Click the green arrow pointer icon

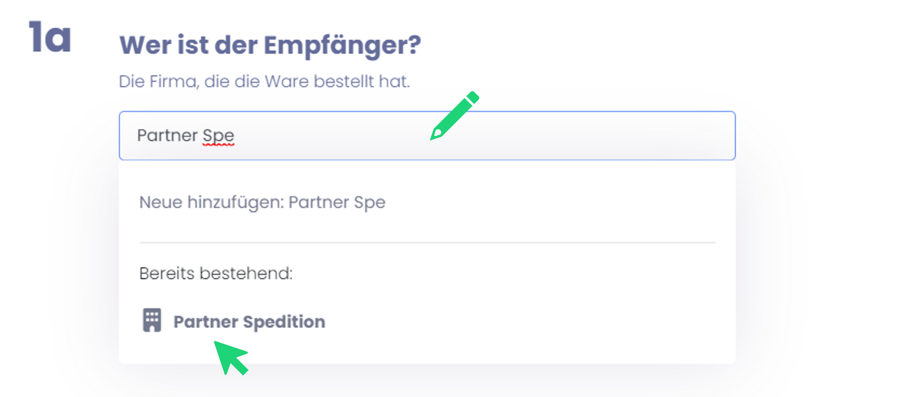[231, 357]
